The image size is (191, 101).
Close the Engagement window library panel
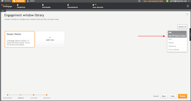(x=187, y=14)
